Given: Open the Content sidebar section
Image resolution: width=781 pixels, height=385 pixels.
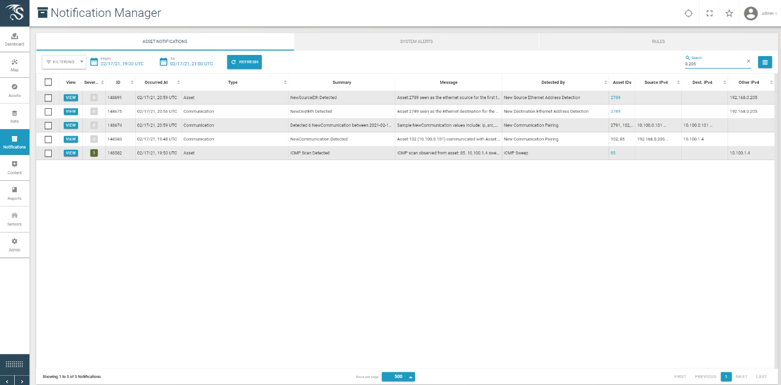Looking at the screenshot, I should coord(15,168).
